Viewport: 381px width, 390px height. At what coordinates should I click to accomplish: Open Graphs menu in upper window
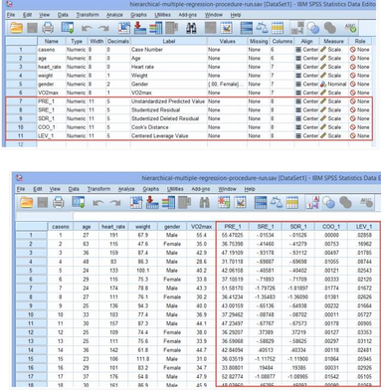coord(138,15)
